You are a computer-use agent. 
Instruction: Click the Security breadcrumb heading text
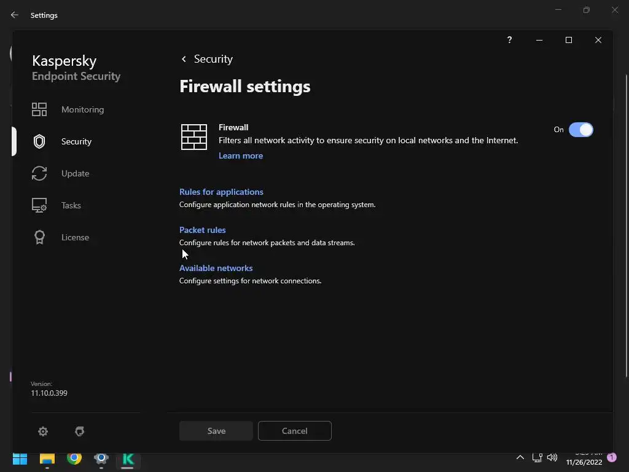point(213,59)
